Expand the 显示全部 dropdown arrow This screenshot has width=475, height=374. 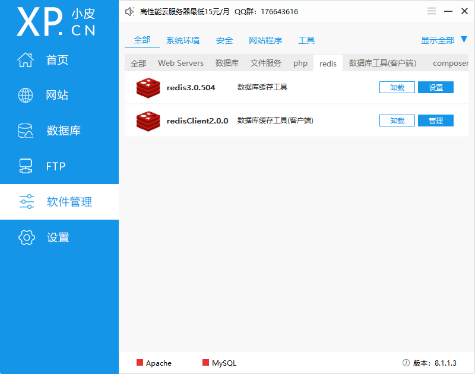pyautogui.click(x=464, y=39)
